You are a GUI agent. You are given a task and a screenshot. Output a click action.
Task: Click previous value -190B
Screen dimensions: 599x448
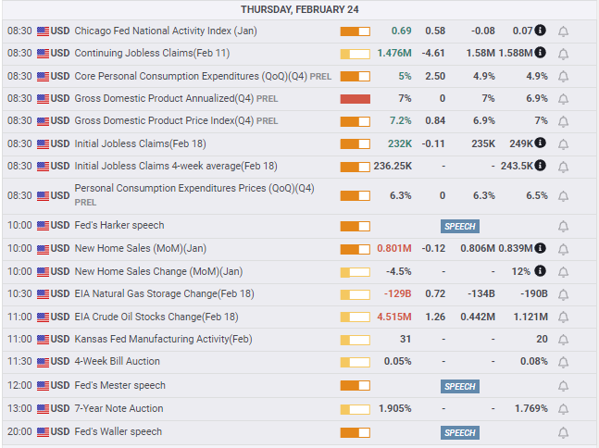(534, 293)
